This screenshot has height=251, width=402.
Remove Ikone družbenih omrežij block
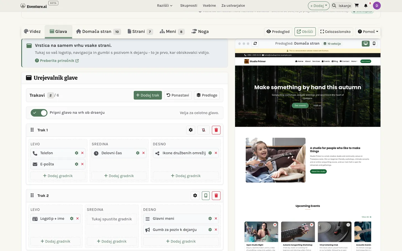point(216,153)
